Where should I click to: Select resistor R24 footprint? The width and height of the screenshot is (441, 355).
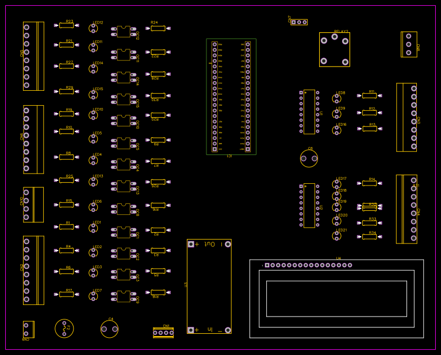tap(158, 28)
